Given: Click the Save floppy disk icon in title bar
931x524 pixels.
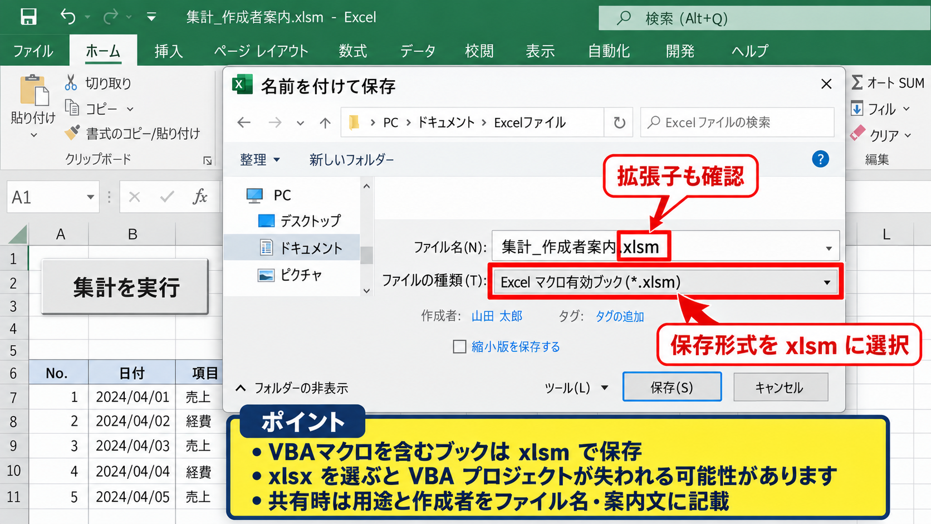Looking at the screenshot, I should (x=28, y=17).
